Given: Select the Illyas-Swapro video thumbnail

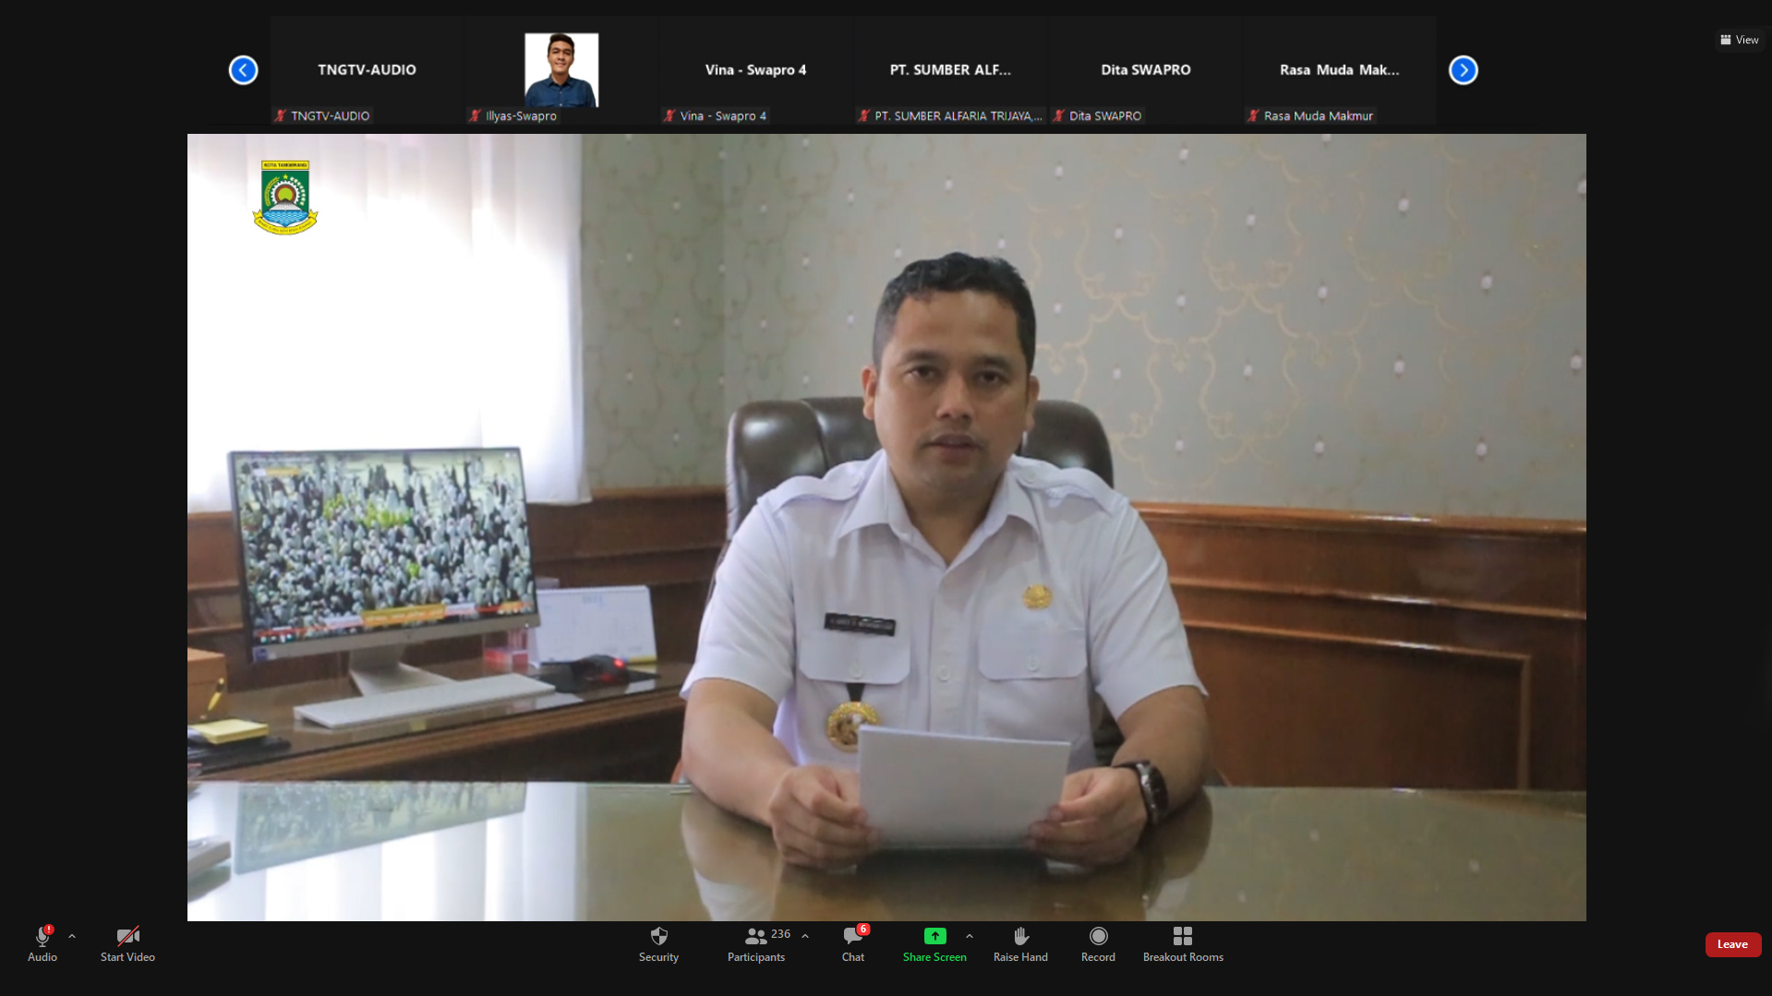Looking at the screenshot, I should (x=561, y=70).
